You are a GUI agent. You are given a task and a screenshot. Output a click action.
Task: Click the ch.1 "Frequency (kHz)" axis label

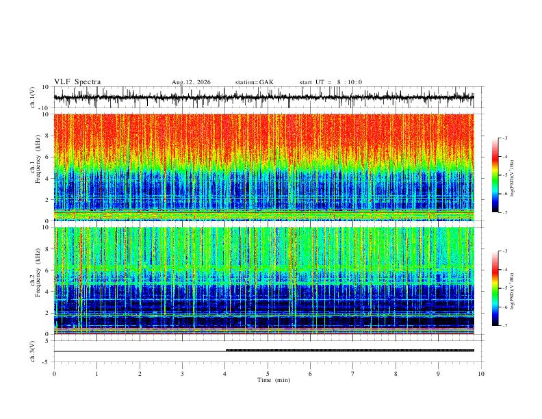coord(38,159)
